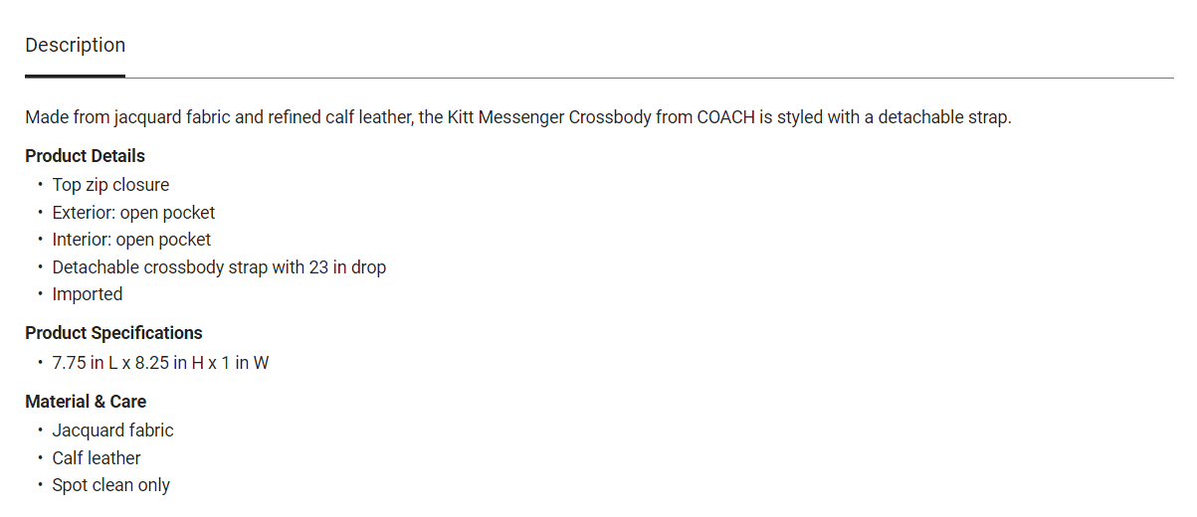The height and width of the screenshot is (517, 1197).
Task: Open the Description tab
Action: (x=76, y=46)
